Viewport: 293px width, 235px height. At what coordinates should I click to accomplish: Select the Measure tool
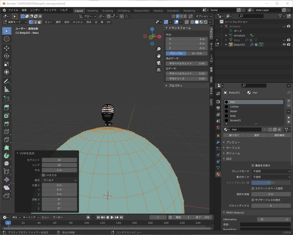click(x=7, y=89)
